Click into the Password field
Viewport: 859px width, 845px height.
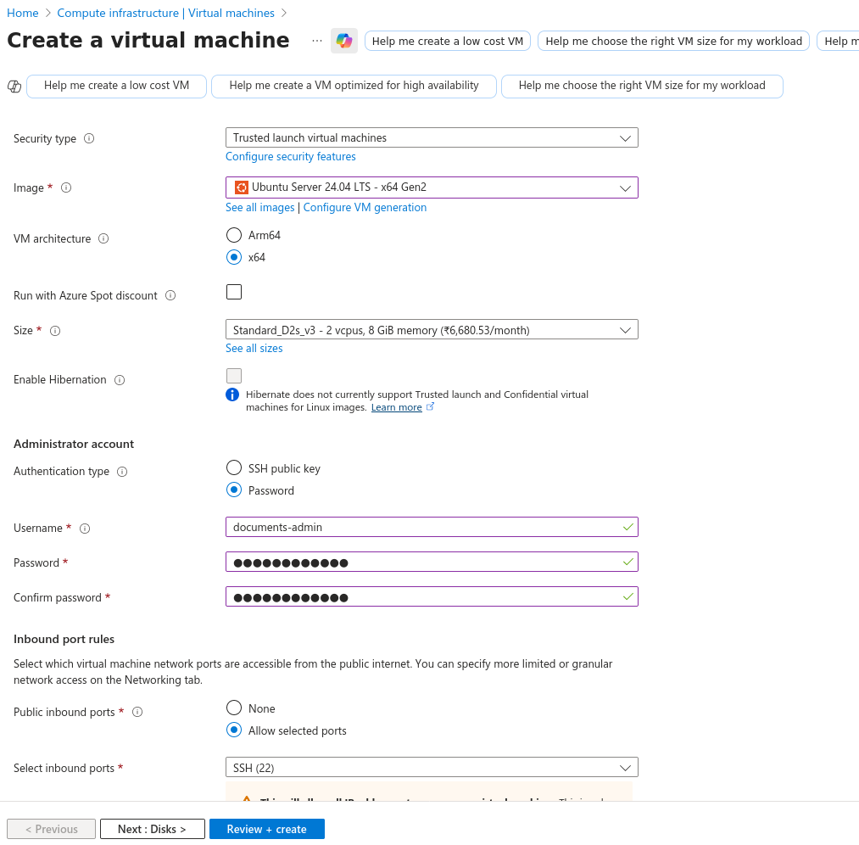click(x=432, y=562)
